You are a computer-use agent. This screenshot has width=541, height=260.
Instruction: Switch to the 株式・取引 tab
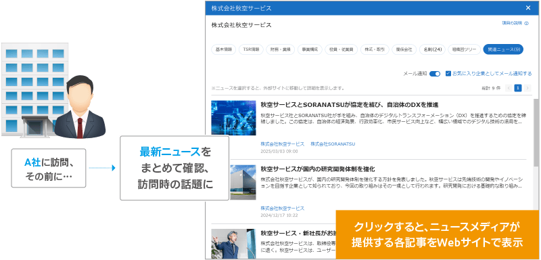(375, 49)
